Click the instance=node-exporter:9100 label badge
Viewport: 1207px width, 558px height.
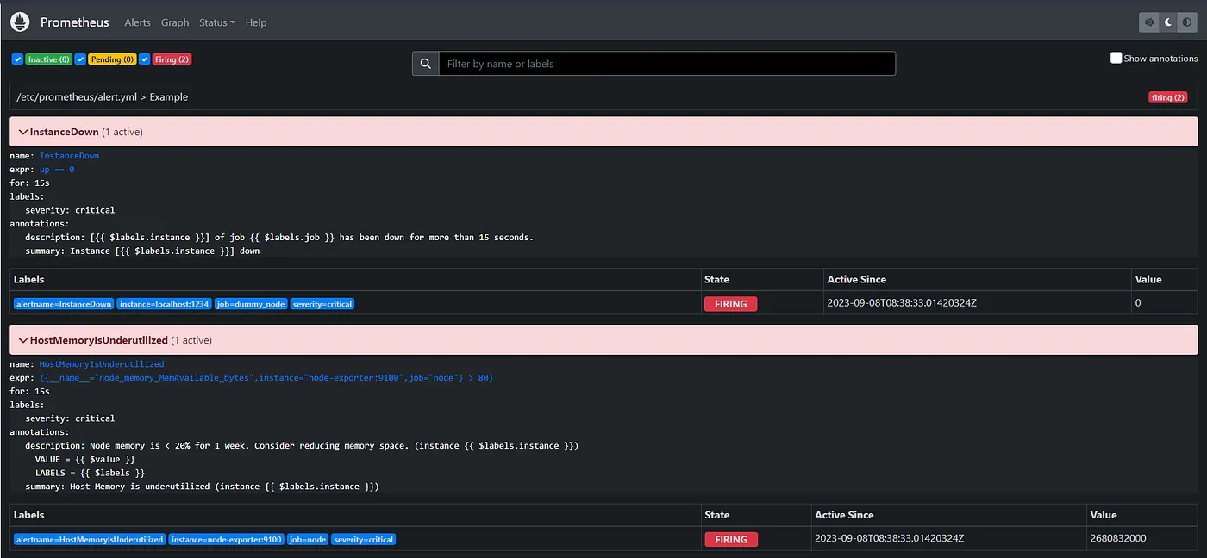tap(226, 539)
